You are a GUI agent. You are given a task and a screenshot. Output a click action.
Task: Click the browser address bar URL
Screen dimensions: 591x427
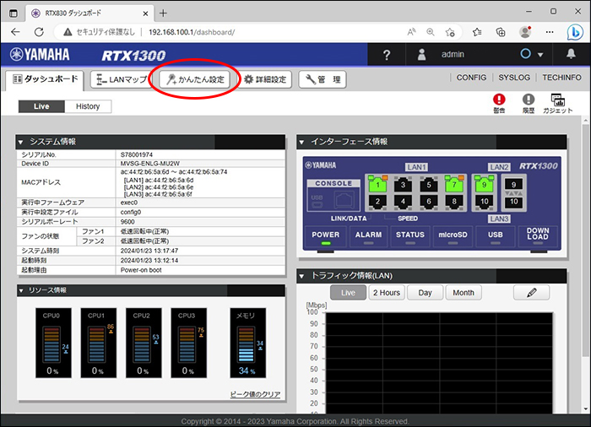[192, 32]
